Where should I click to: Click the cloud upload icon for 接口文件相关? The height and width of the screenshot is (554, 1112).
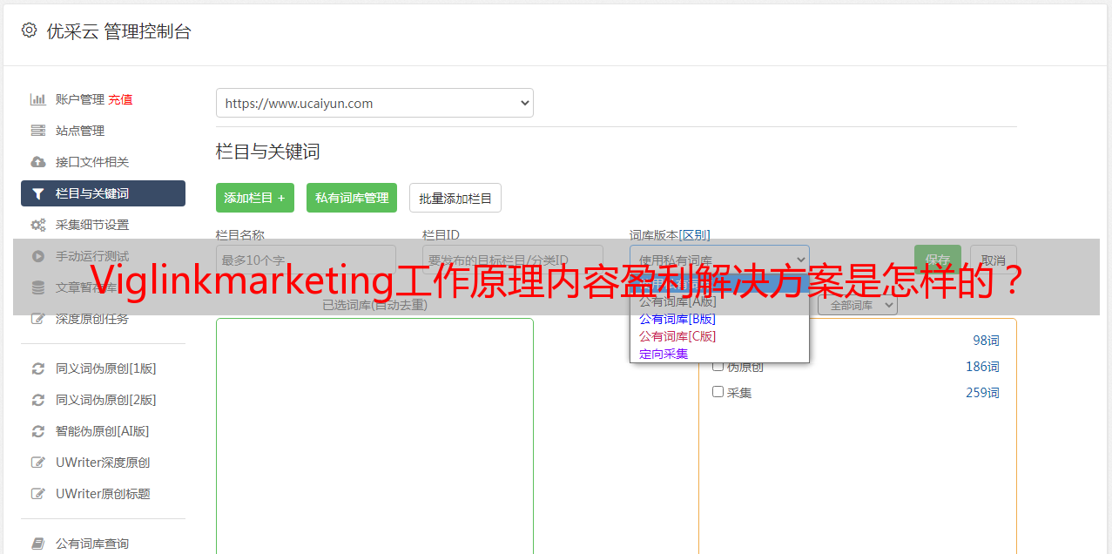[37, 162]
